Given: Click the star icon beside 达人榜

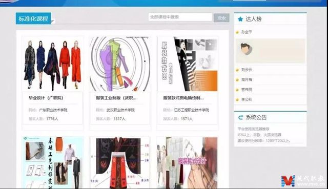Looking at the screenshot, I should (240, 19).
